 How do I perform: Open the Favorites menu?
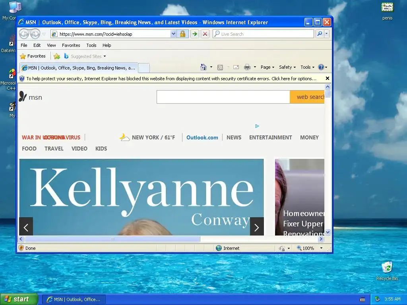71,45
